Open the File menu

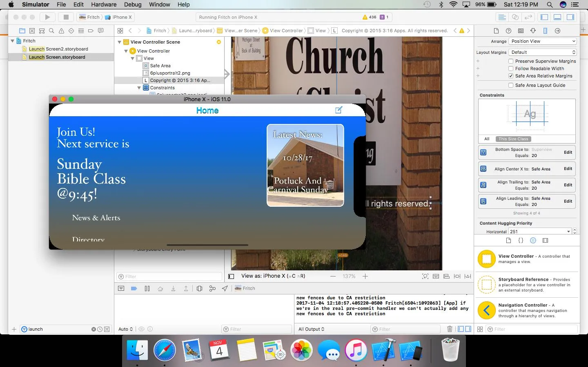click(x=61, y=4)
